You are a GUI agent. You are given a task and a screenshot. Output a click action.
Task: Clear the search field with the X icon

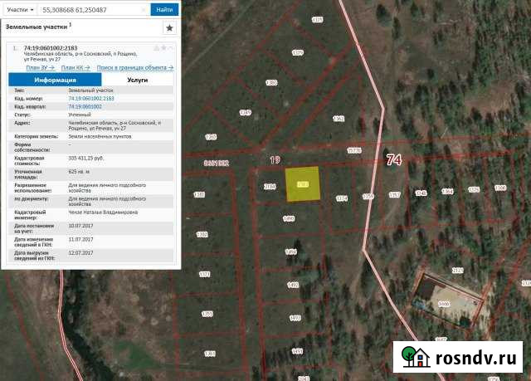coord(144,10)
